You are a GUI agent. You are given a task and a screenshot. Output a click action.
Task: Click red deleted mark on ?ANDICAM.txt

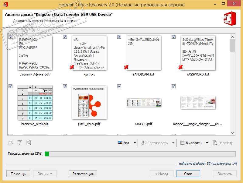click(126, 67)
